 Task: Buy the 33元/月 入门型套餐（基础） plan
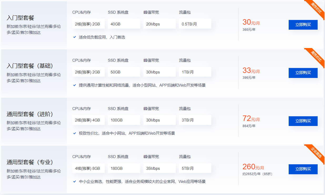click(303, 73)
